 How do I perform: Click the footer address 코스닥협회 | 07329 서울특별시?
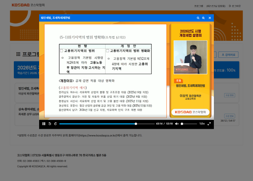(x=62, y=156)
